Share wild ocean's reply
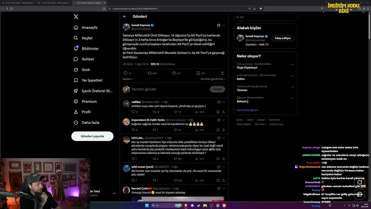Image resolution: width=371 pixels, height=209 pixels. [223, 180]
